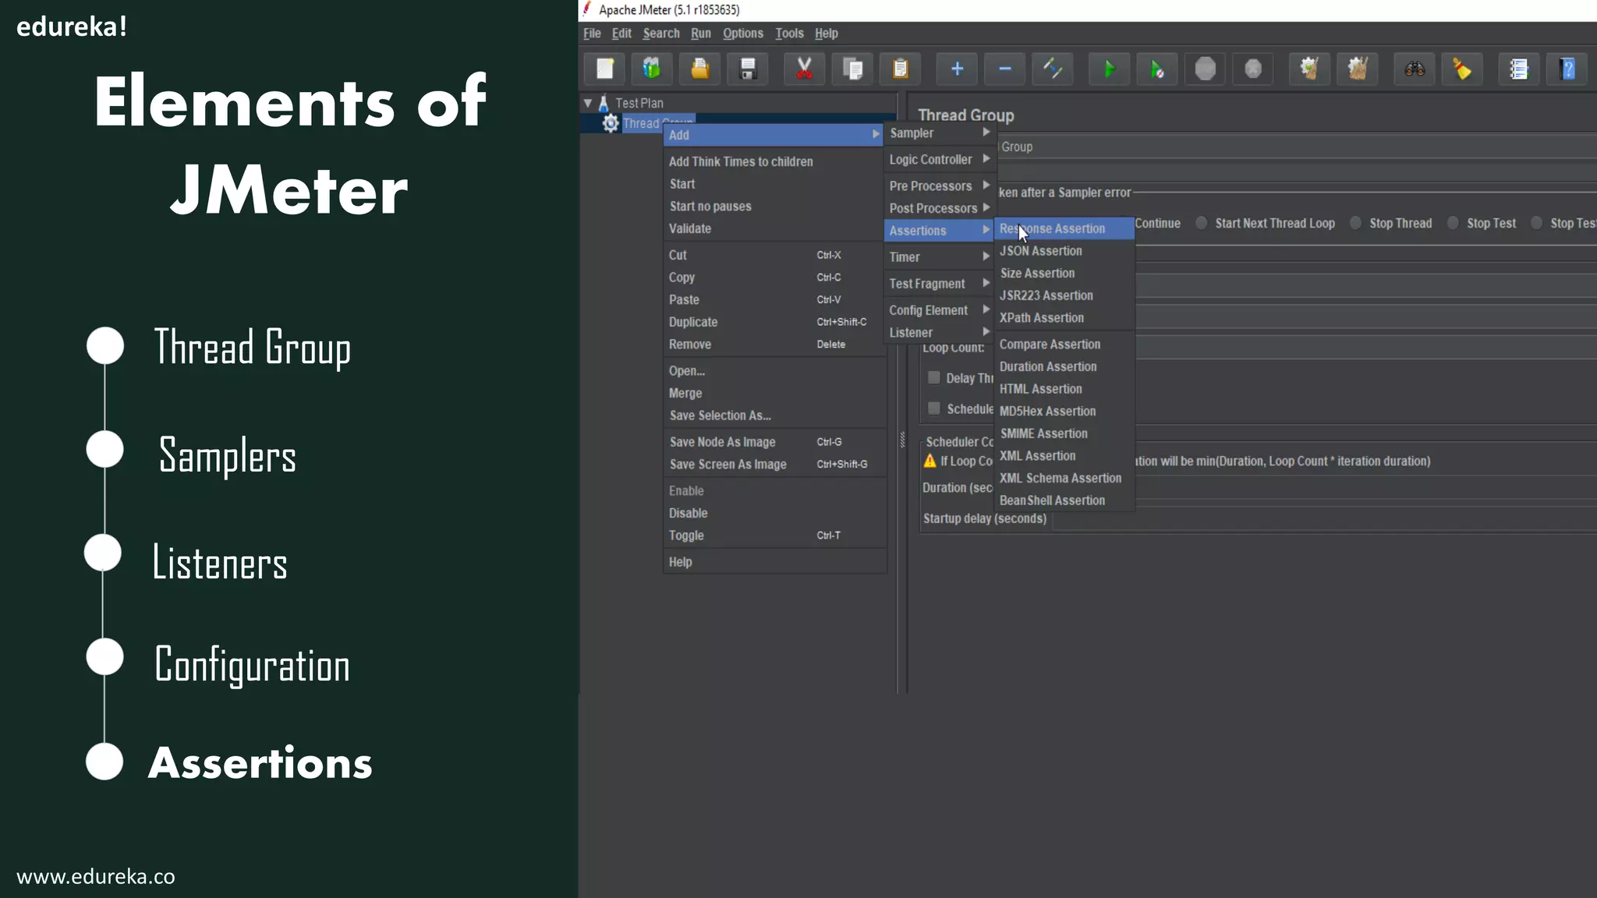Expand the Sampler submenu

(x=940, y=133)
